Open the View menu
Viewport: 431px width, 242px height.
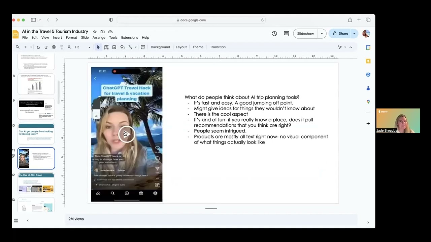point(45,38)
